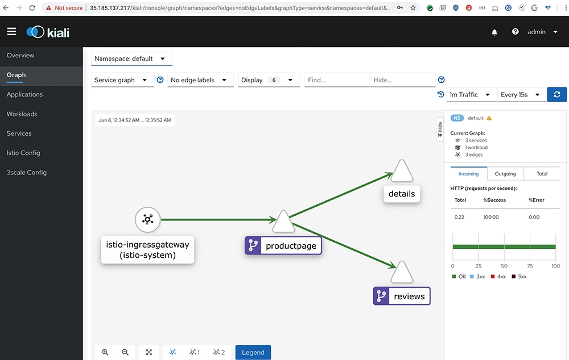Click the 3xx blue legend swatch
The width and height of the screenshot is (569, 360).
coord(472,277)
